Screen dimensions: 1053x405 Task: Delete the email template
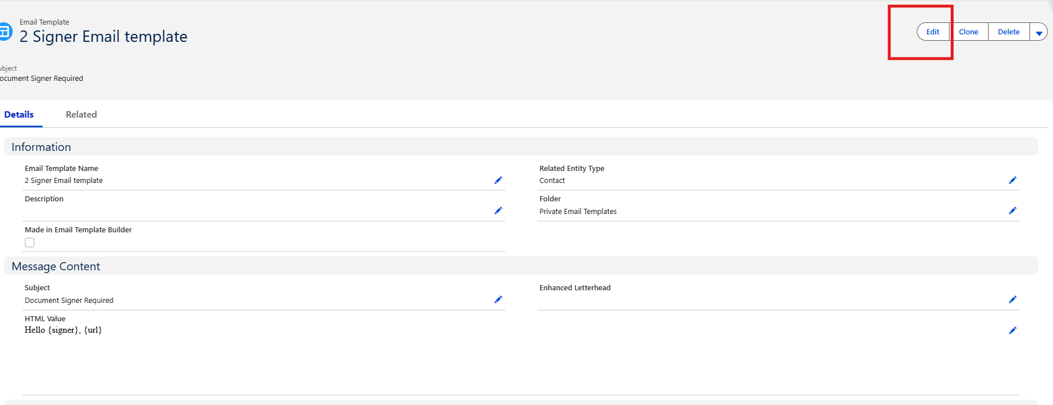[1009, 32]
